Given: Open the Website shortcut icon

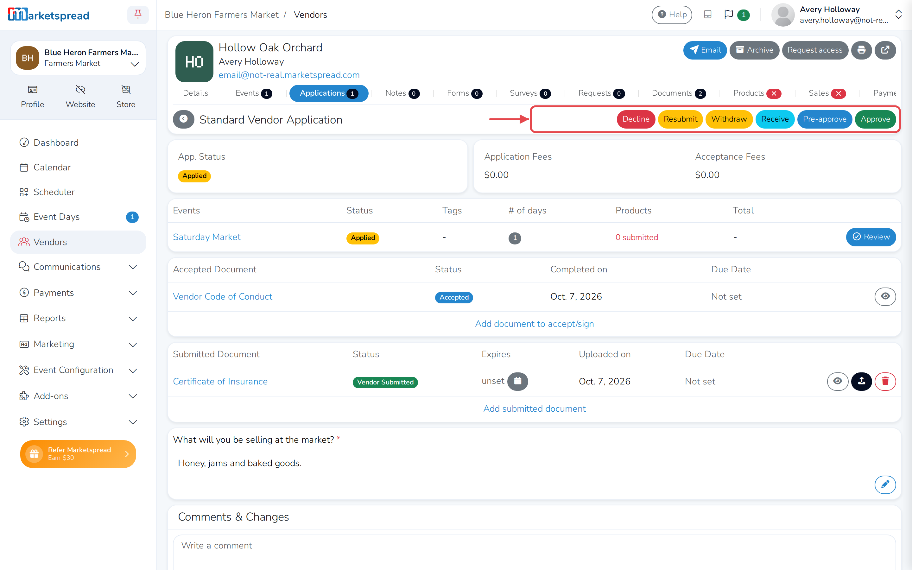Looking at the screenshot, I should pos(80,97).
